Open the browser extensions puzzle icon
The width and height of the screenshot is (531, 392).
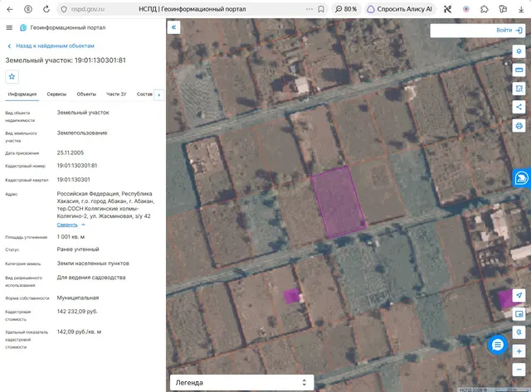pyautogui.click(x=485, y=9)
